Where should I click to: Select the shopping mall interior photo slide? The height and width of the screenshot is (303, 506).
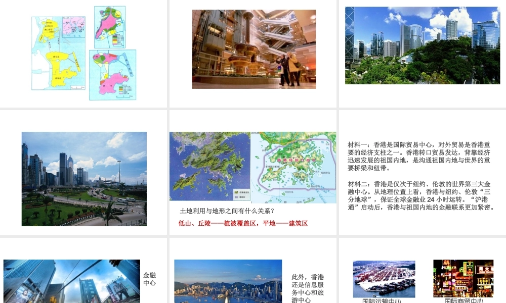(254, 49)
